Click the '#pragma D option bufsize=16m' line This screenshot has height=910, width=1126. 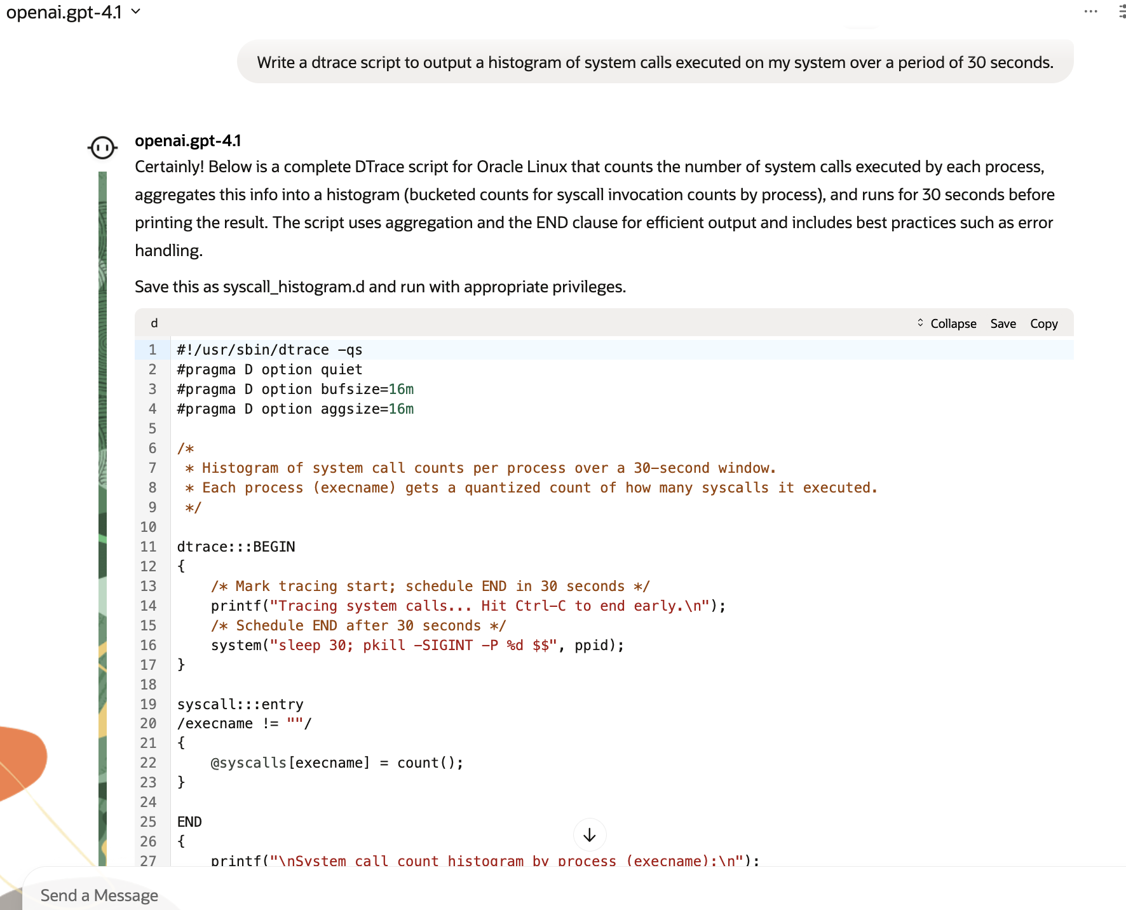[x=295, y=390]
